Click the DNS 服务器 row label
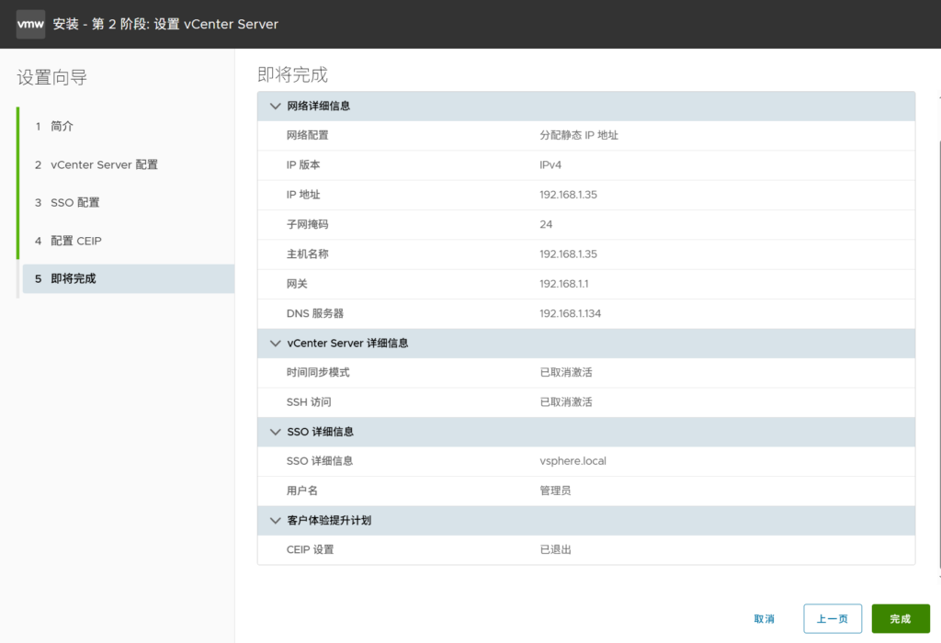This screenshot has height=643, width=941. pos(315,314)
